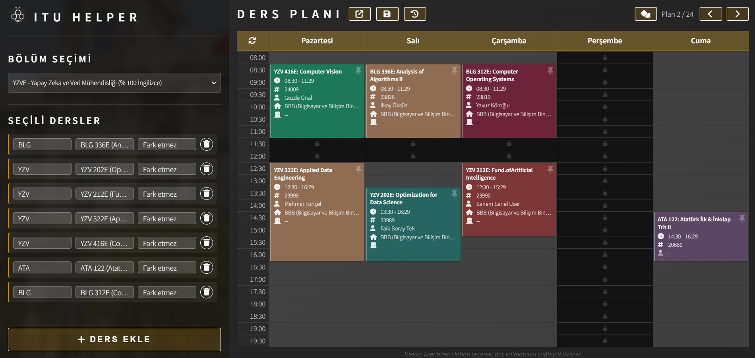The image size is (755, 358).
Task: Pin the BLG 336E Analysis of Algorithms section
Action: point(454,71)
